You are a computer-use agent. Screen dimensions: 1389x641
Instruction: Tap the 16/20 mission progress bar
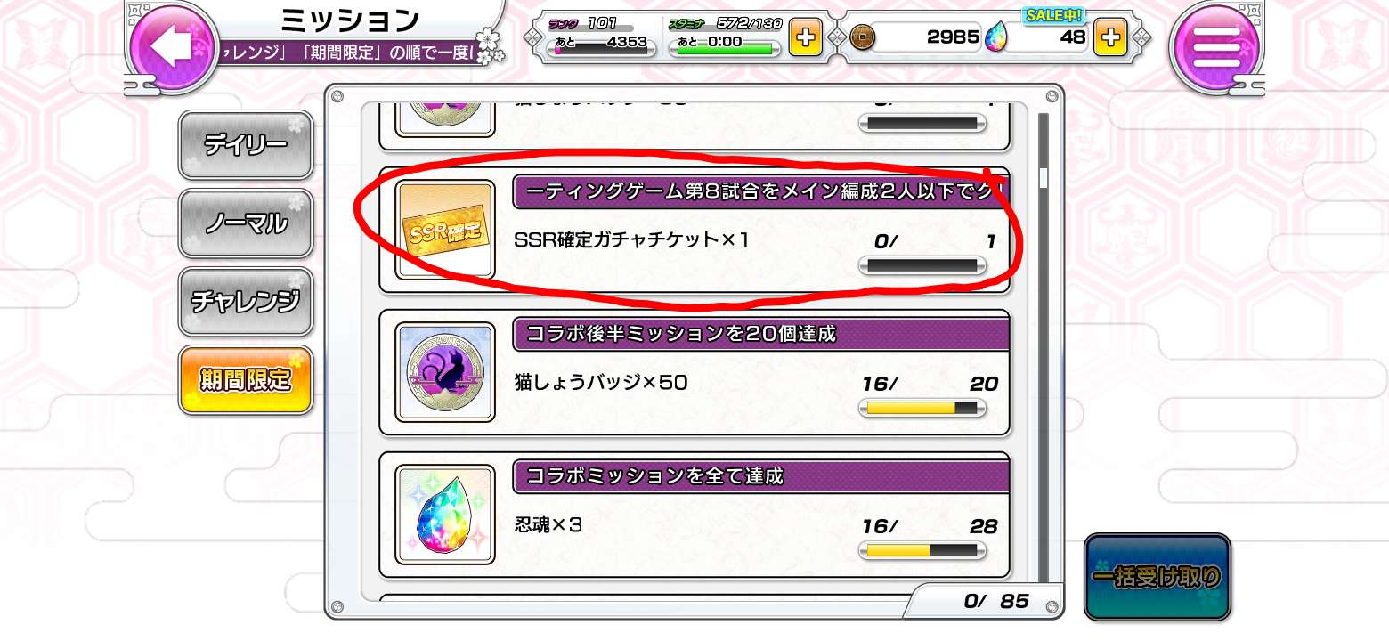coord(922,408)
